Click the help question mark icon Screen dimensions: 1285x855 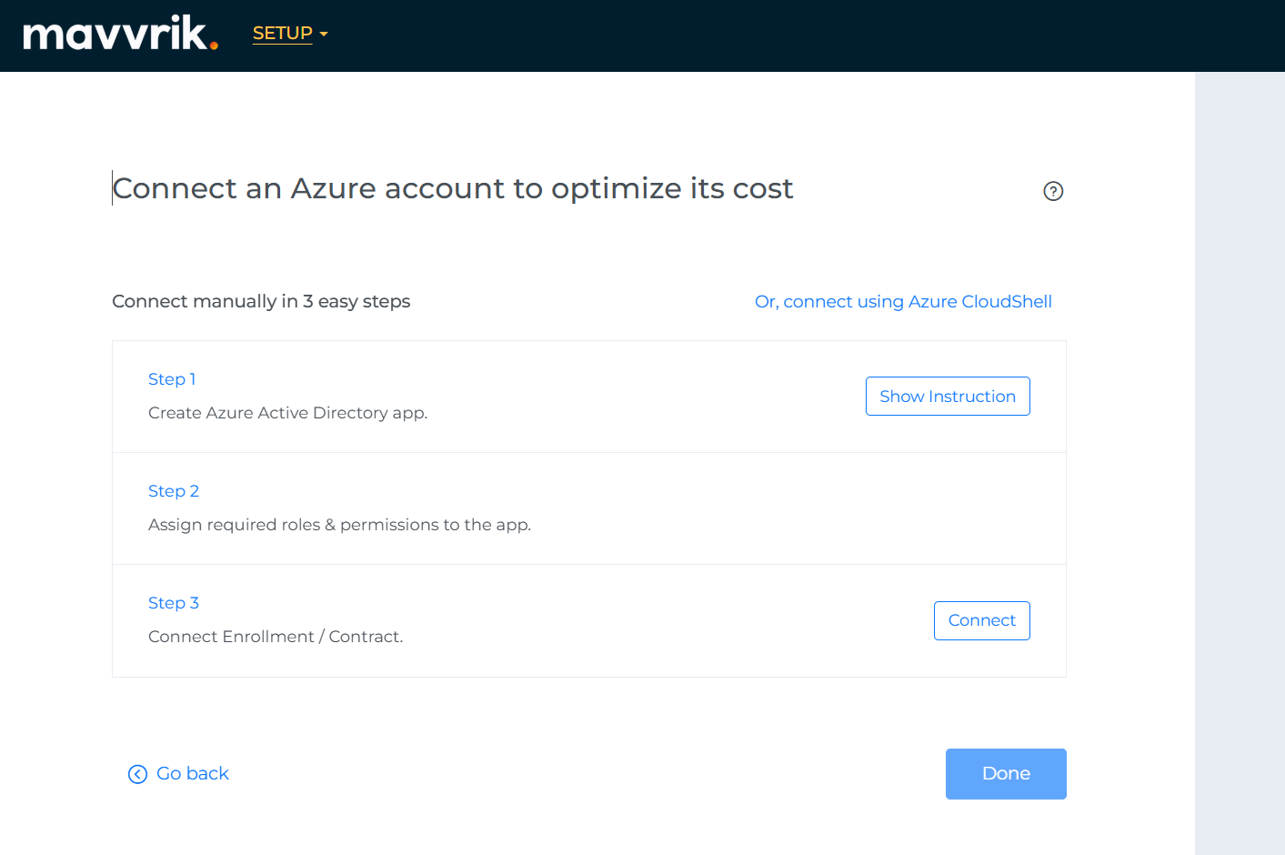(1053, 191)
